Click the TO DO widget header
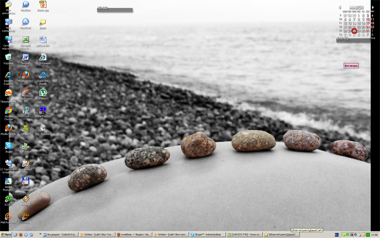 pos(115,9)
